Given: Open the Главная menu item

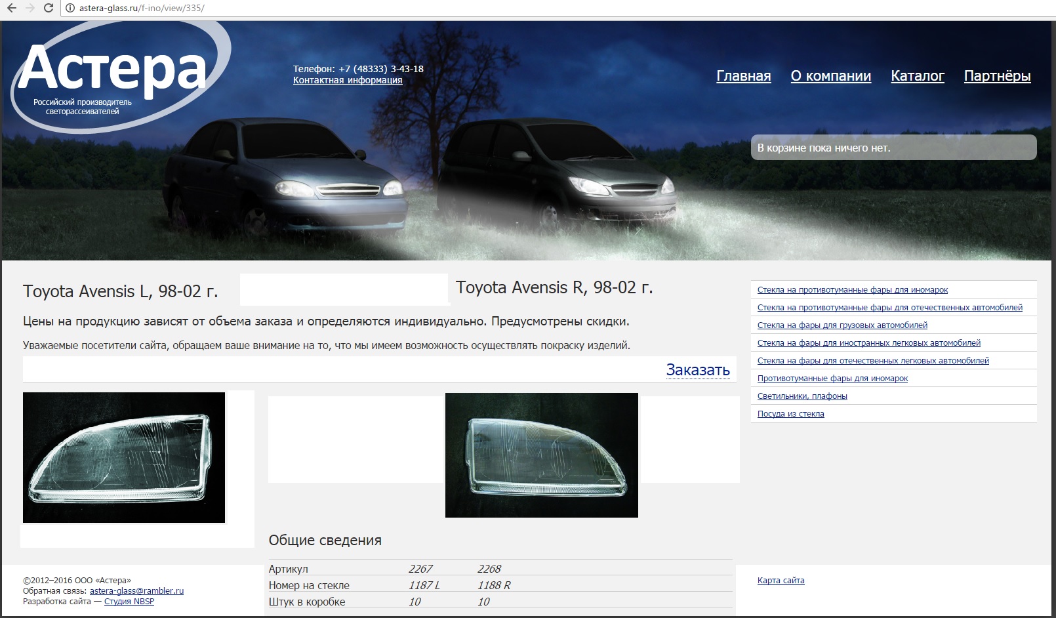Looking at the screenshot, I should (x=743, y=76).
